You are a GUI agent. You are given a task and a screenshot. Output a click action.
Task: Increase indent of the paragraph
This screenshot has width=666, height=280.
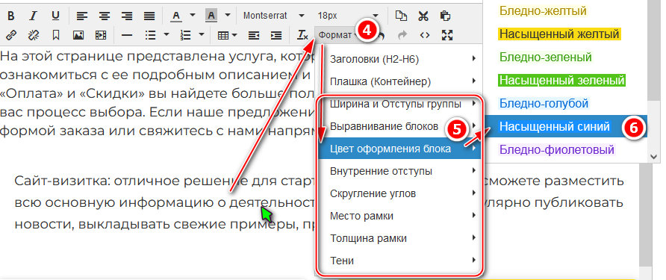[x=276, y=35]
